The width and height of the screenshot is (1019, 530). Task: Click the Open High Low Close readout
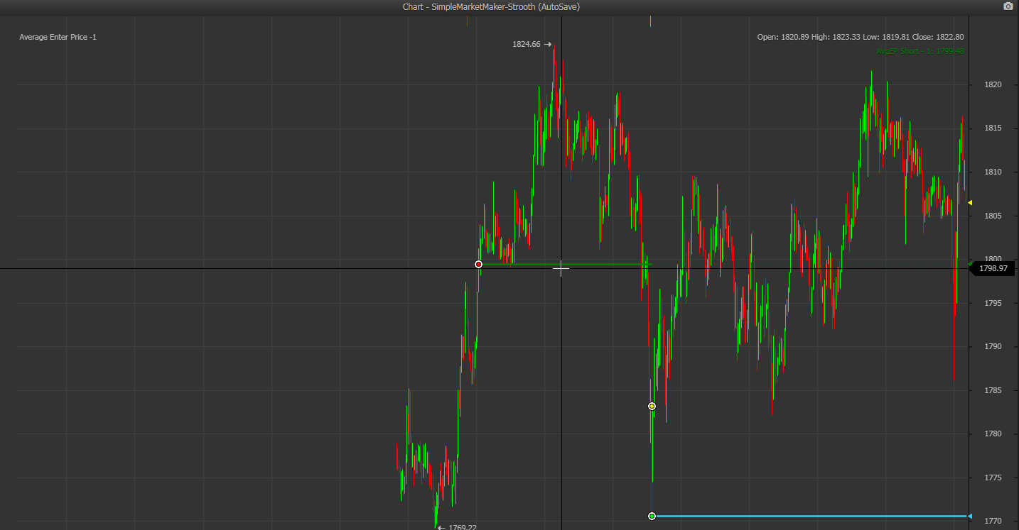click(x=860, y=37)
